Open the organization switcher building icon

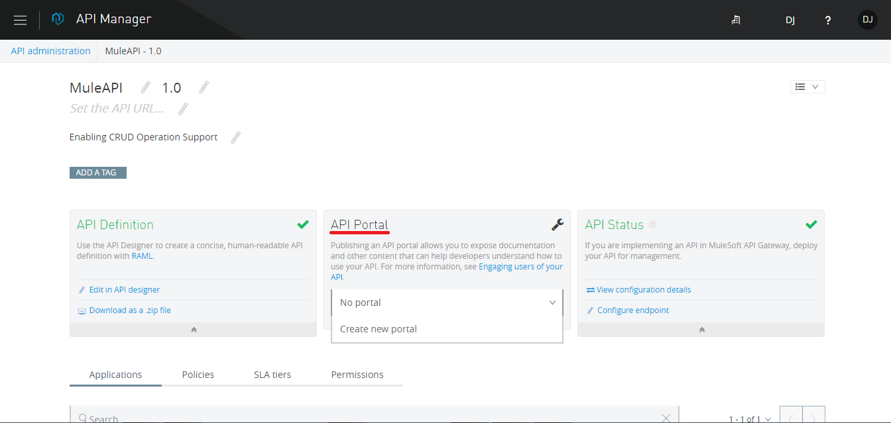[735, 20]
